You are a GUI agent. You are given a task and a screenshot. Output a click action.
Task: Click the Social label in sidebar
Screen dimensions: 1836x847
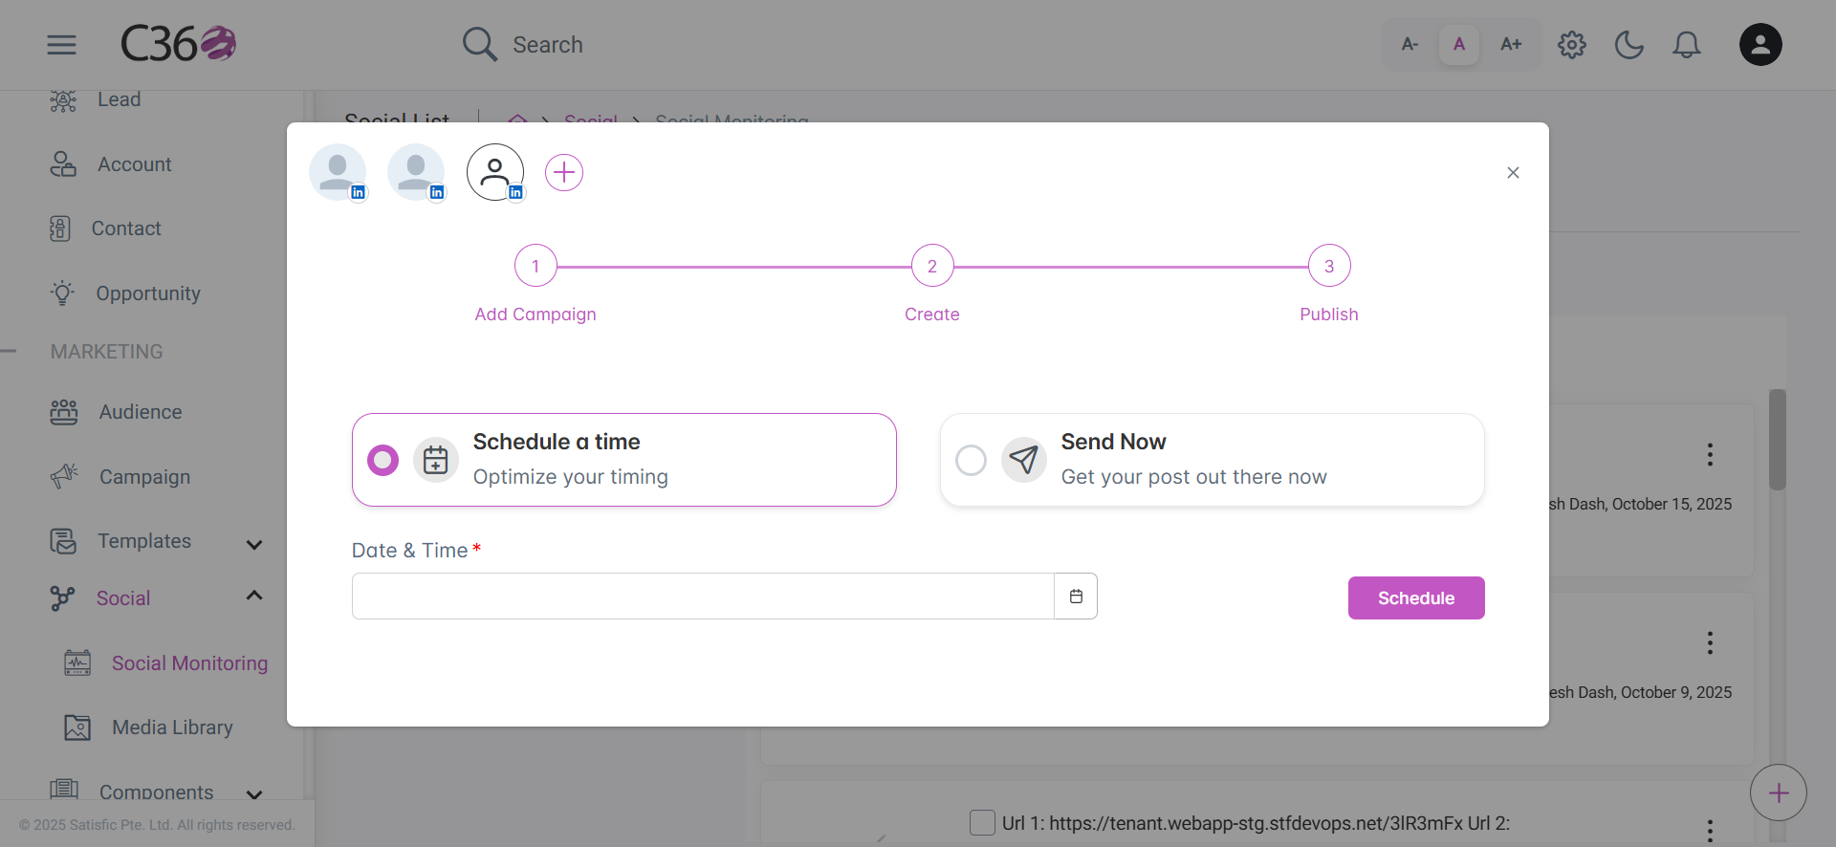point(123,598)
